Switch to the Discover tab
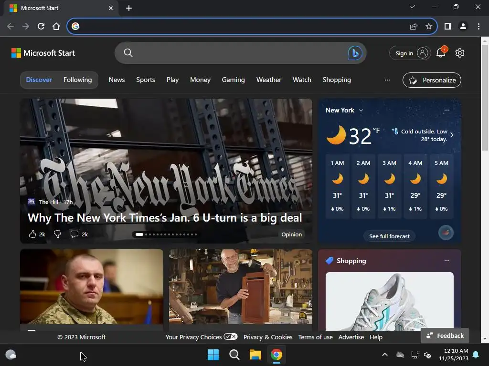Screen dimensions: 489x366 39,80
